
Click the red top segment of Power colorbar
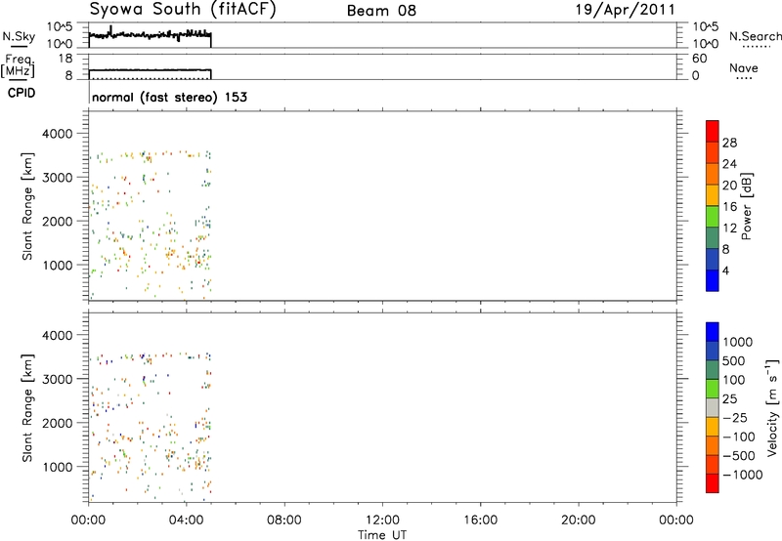713,131
